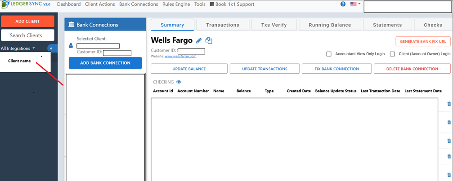Viewport: 453px width, 181px height.
Task: Click the user icon beside Selected Client
Action: coord(71,45)
